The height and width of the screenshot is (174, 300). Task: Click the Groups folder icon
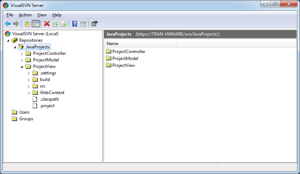coord(14,119)
